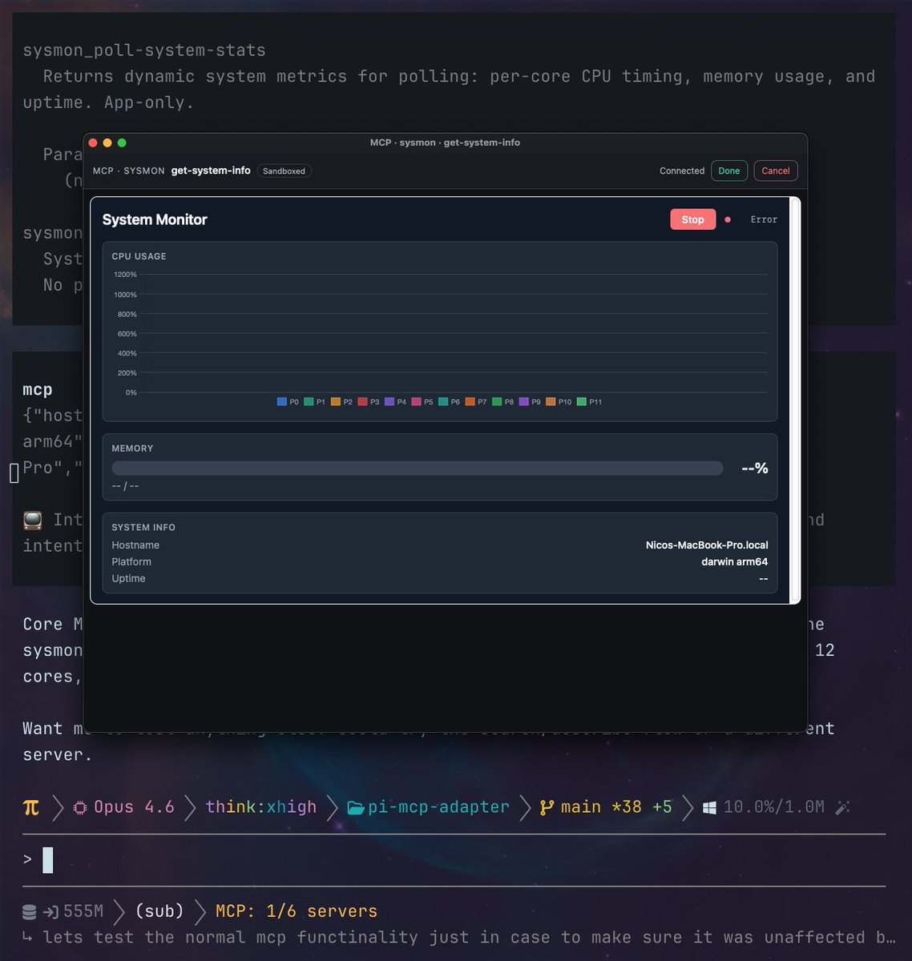Click the P0 blue legend swatch

(x=281, y=401)
